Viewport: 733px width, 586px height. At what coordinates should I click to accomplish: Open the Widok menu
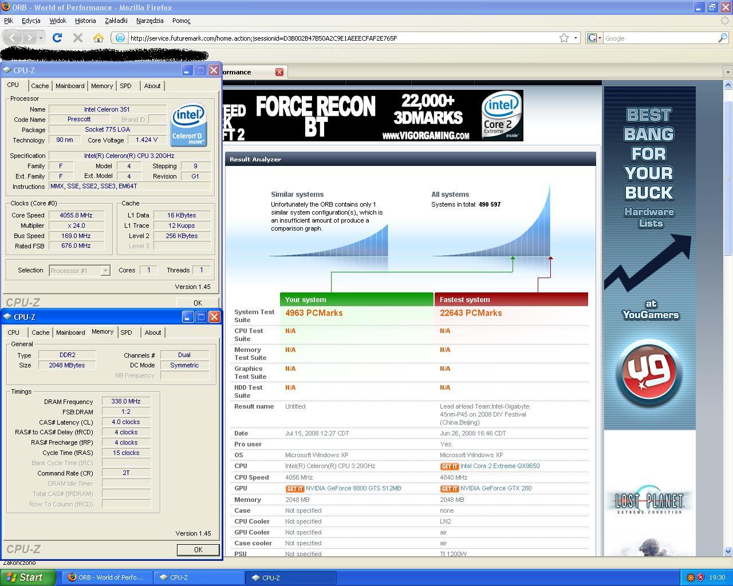58,21
